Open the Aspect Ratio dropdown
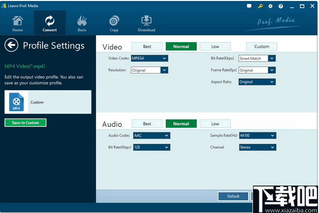This screenshot has height=213, width=319. (257, 82)
